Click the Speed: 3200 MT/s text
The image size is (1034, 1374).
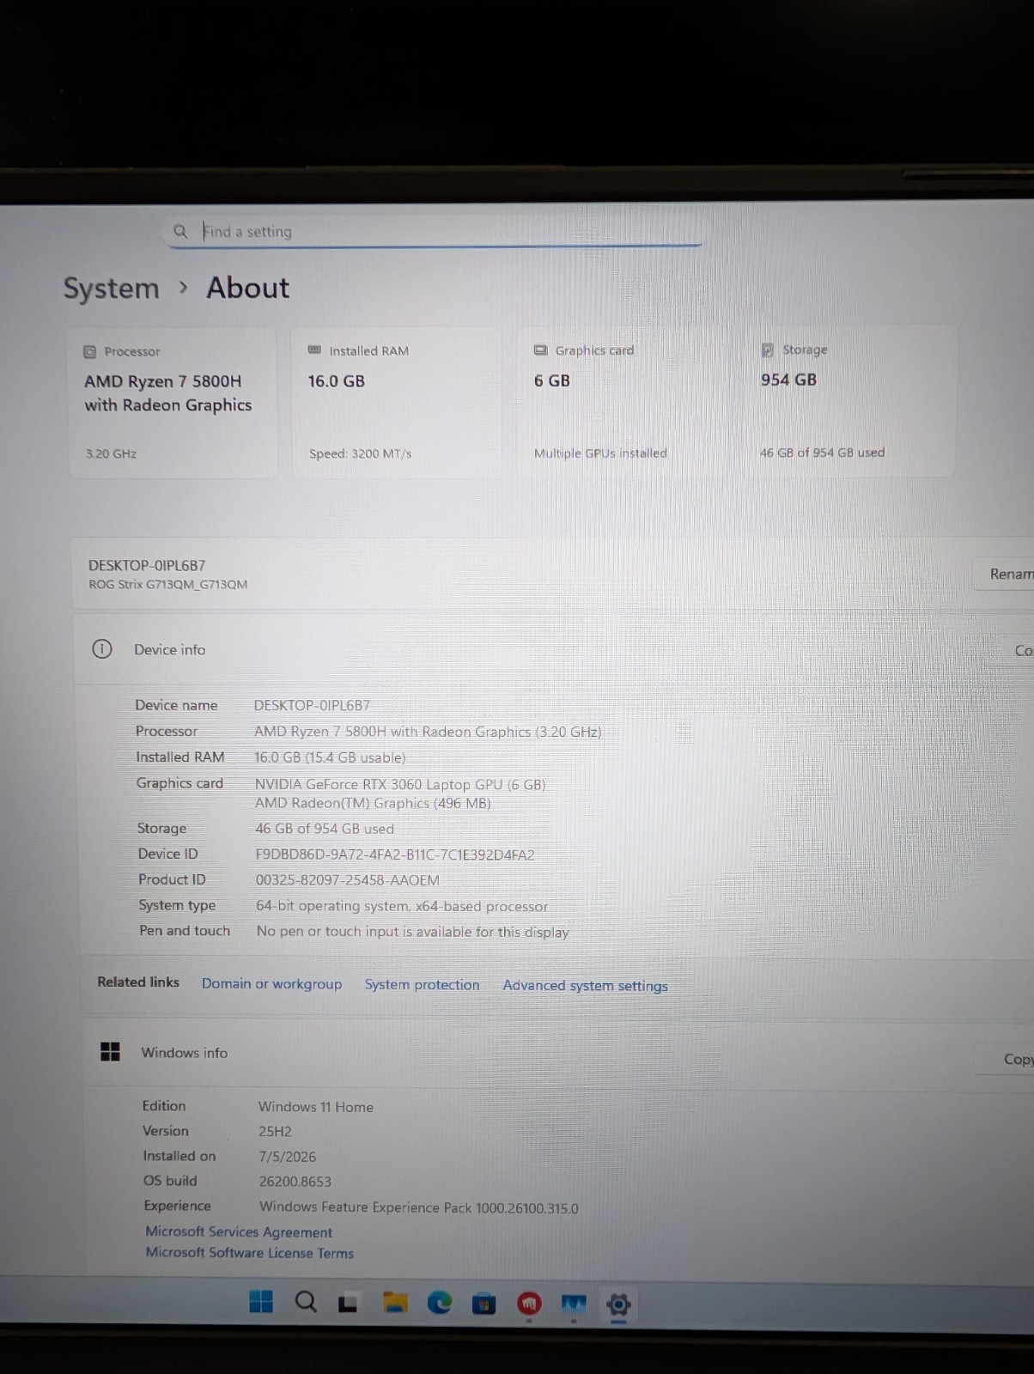coord(361,453)
